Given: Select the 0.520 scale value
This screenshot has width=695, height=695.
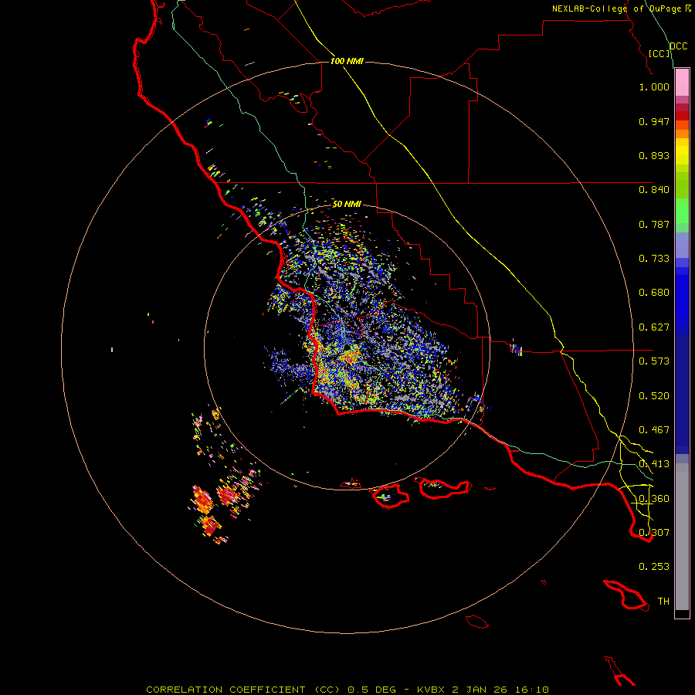Looking at the screenshot, I should tap(654, 396).
